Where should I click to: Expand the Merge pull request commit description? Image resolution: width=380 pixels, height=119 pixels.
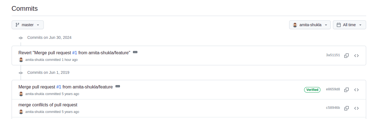[118, 86]
